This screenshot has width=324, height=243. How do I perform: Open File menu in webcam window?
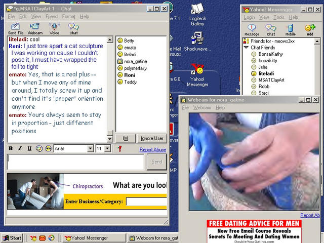[185, 108]
